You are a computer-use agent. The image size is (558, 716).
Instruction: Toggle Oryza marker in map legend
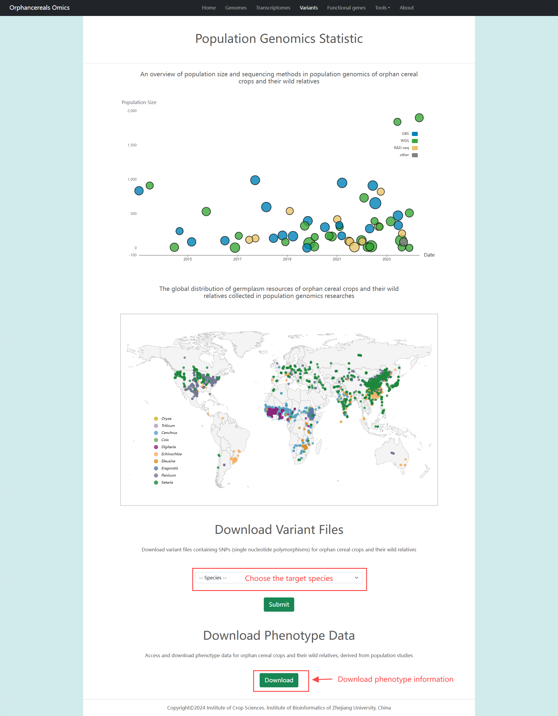click(x=156, y=419)
